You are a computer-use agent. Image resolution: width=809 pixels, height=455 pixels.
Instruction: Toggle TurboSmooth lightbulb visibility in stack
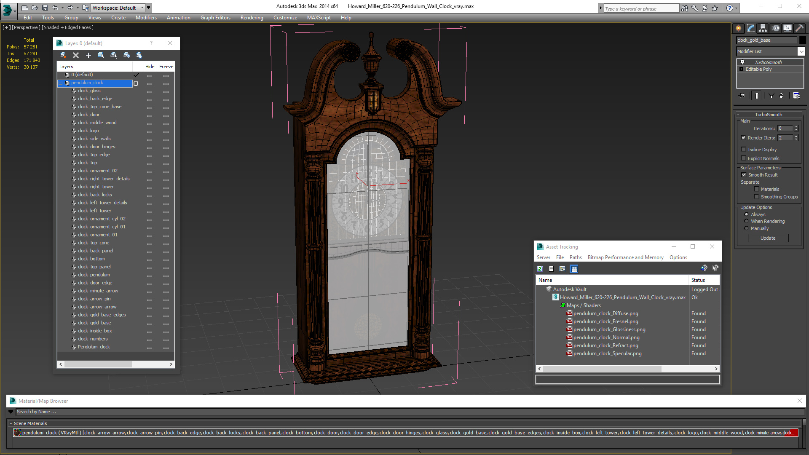point(742,62)
